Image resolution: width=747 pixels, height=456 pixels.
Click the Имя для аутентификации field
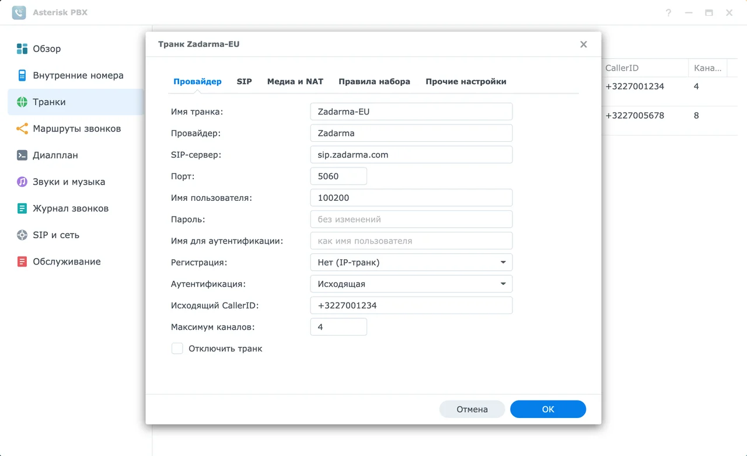pos(411,241)
